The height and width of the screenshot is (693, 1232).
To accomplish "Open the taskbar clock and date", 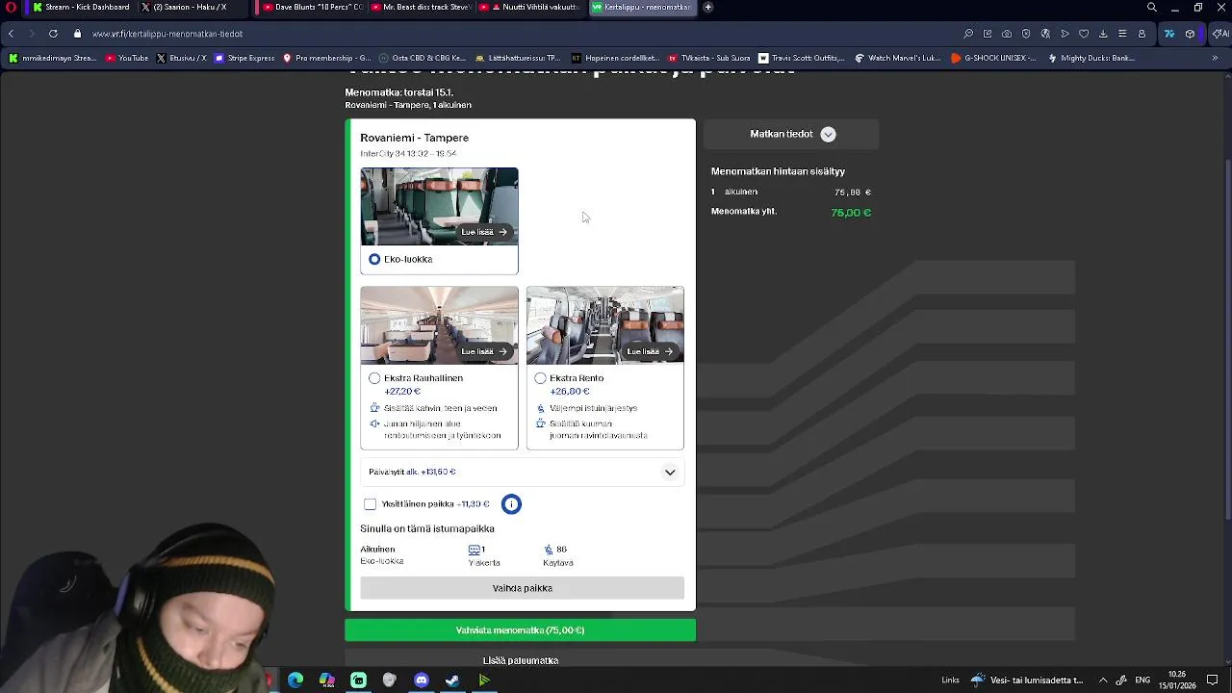I will tap(1177, 680).
